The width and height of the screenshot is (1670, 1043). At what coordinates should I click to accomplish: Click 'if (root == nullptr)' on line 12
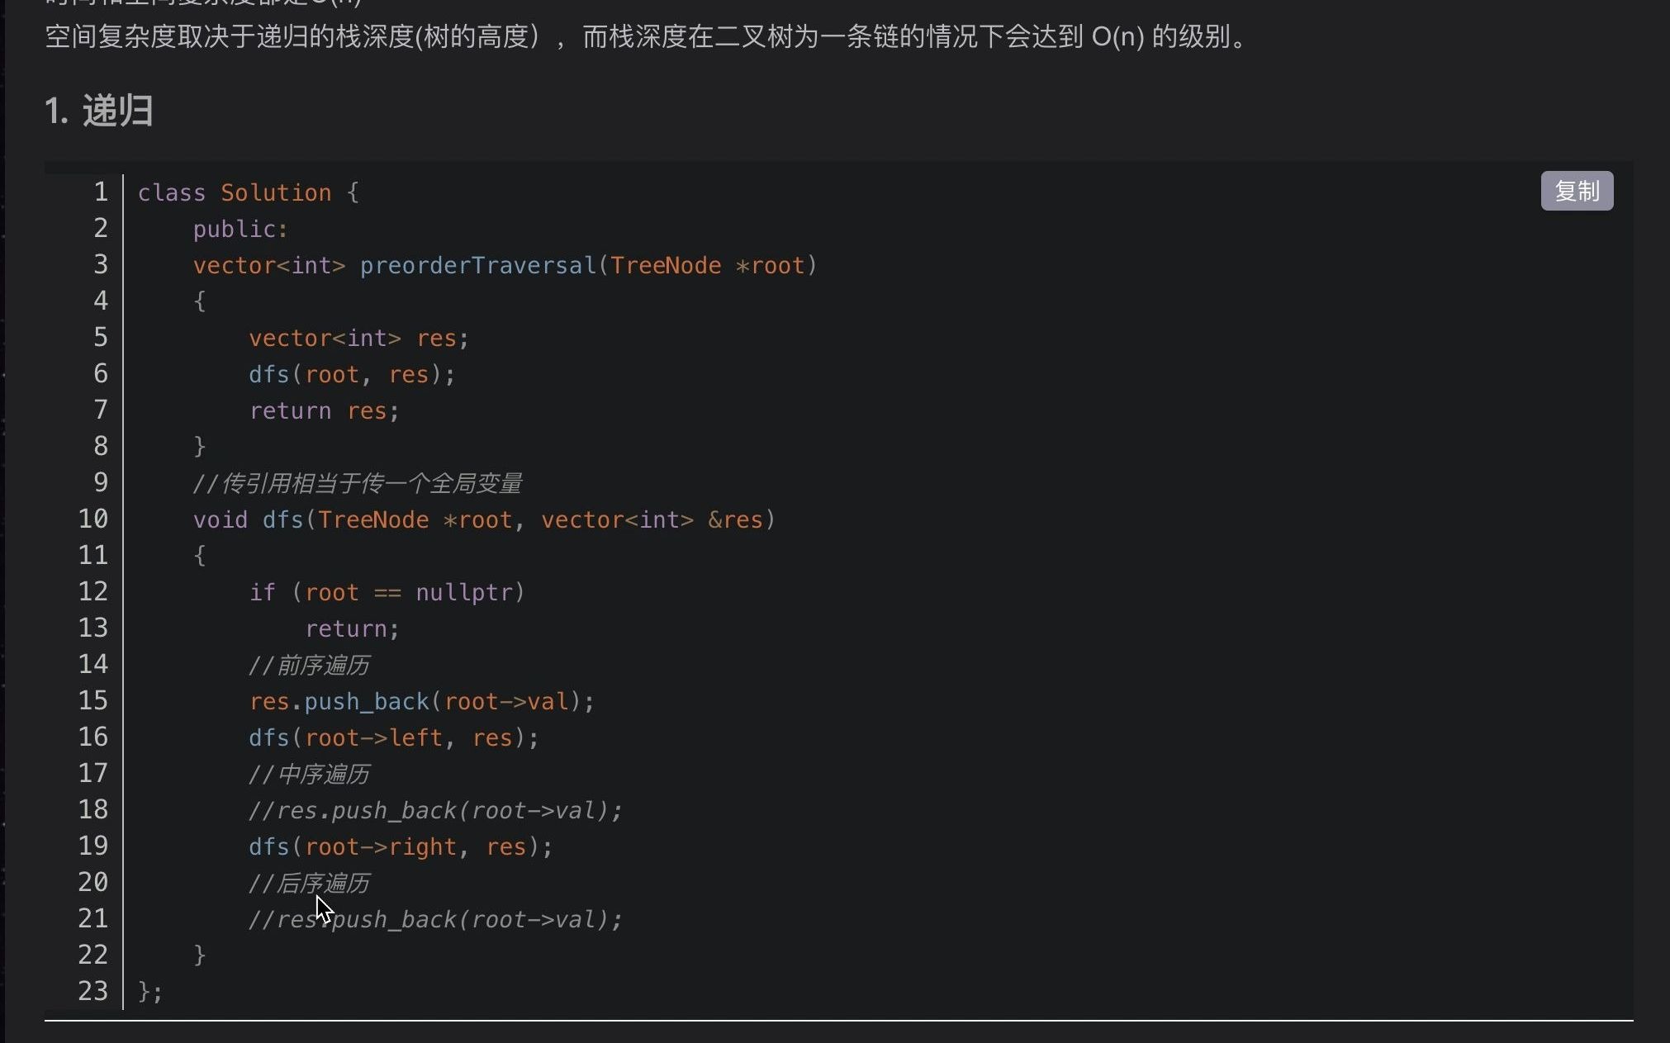click(387, 593)
